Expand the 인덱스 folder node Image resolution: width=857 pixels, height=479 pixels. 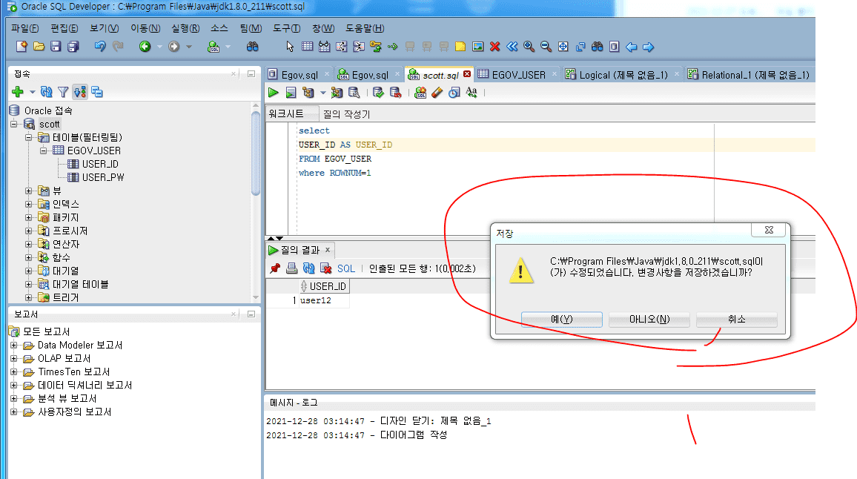tap(28, 204)
